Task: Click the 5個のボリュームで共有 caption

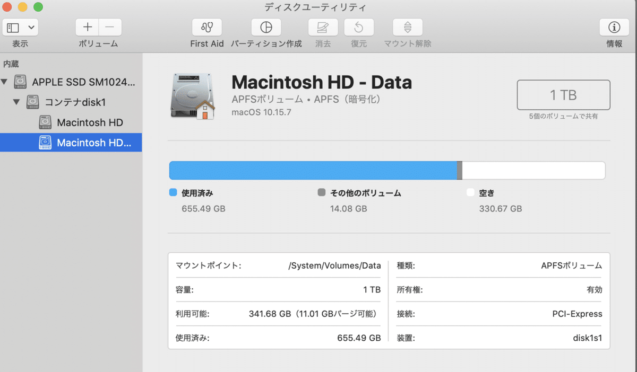Action: click(x=563, y=116)
